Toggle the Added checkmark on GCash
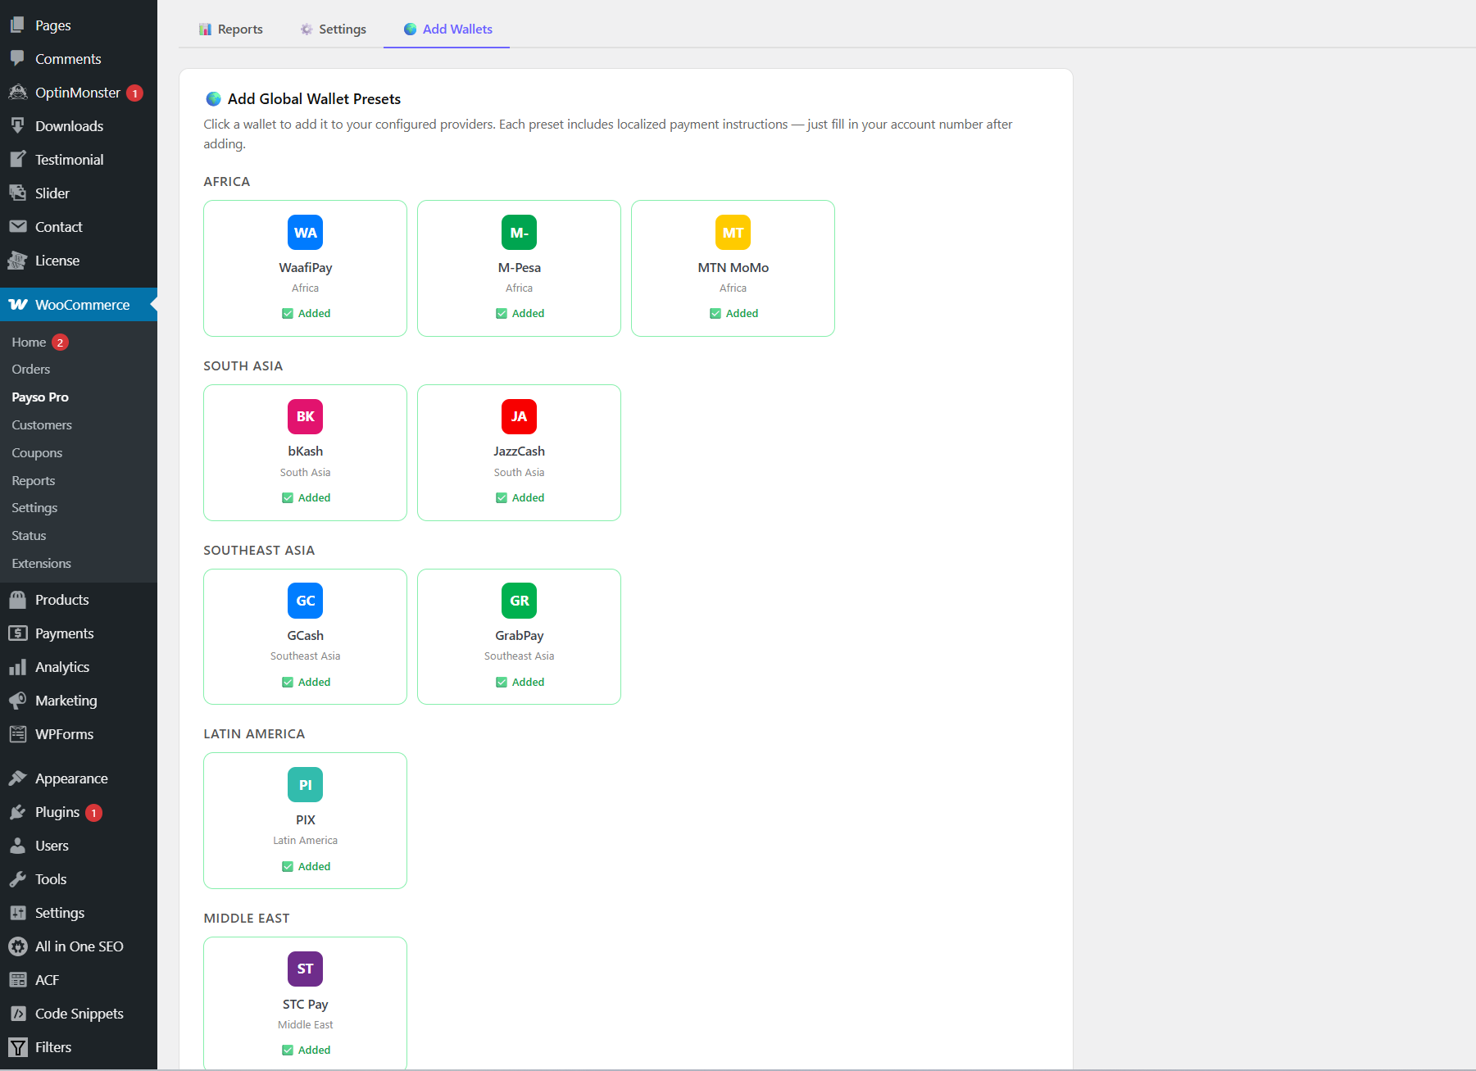The height and width of the screenshot is (1071, 1476). point(288,681)
